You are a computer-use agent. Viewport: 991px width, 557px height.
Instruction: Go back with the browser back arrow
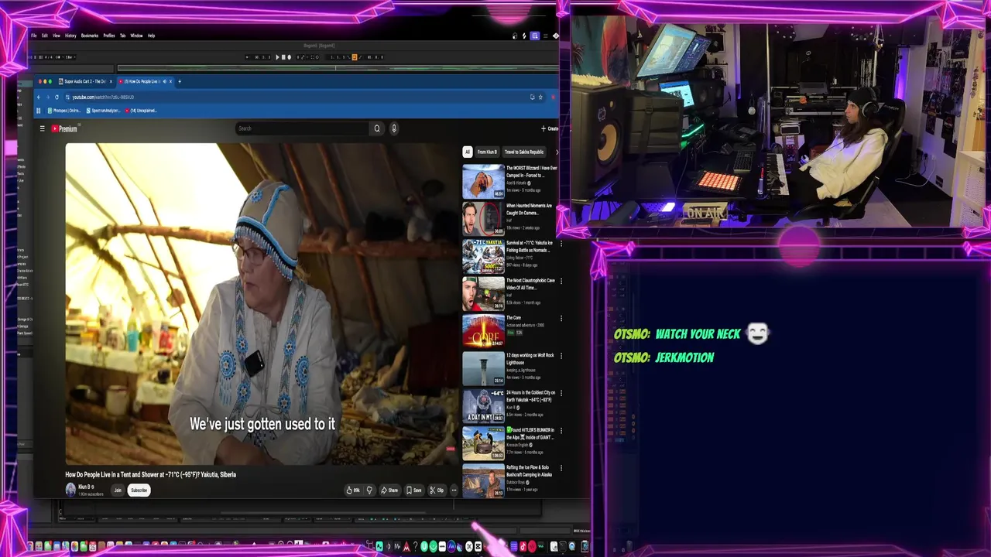(39, 97)
